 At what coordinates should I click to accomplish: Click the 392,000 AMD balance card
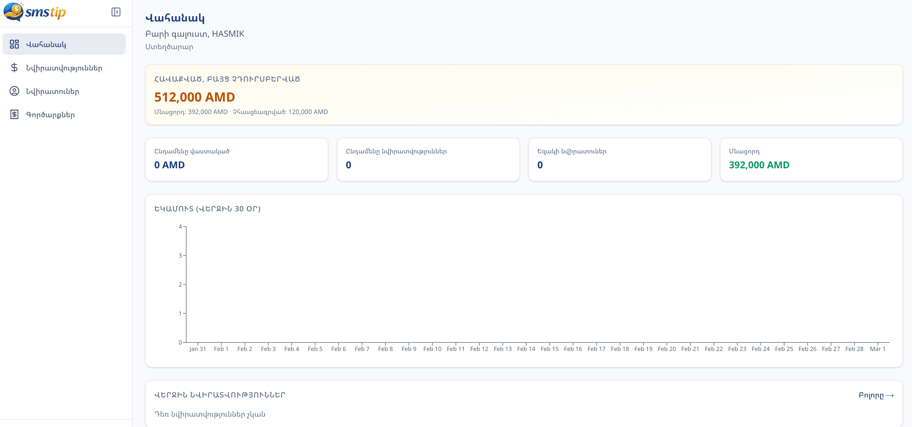(x=811, y=160)
